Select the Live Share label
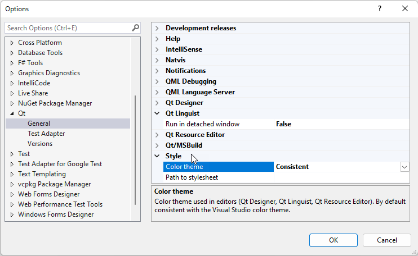 coord(33,93)
